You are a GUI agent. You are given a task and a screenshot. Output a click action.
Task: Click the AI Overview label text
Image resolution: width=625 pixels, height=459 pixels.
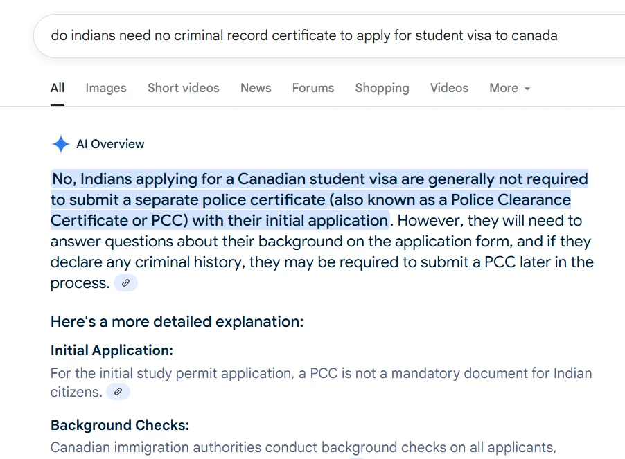coord(110,144)
